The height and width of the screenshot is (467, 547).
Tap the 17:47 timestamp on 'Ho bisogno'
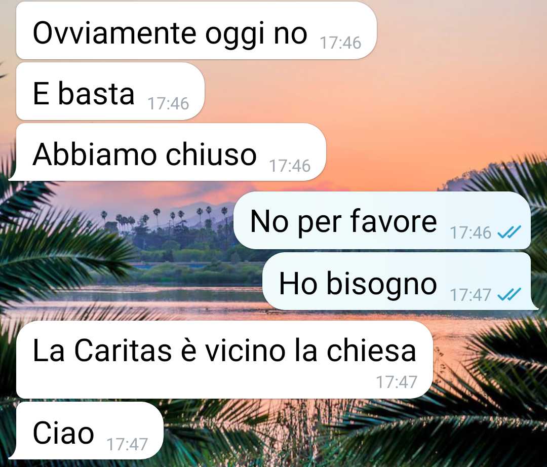click(x=471, y=295)
